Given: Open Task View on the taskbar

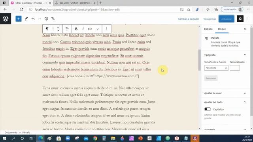Looking at the screenshot, I should click(31, 138).
